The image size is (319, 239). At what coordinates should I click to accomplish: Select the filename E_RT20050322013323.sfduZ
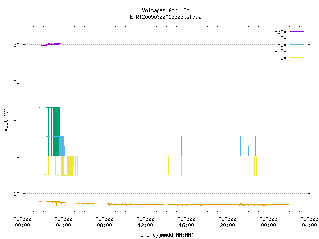click(165, 17)
